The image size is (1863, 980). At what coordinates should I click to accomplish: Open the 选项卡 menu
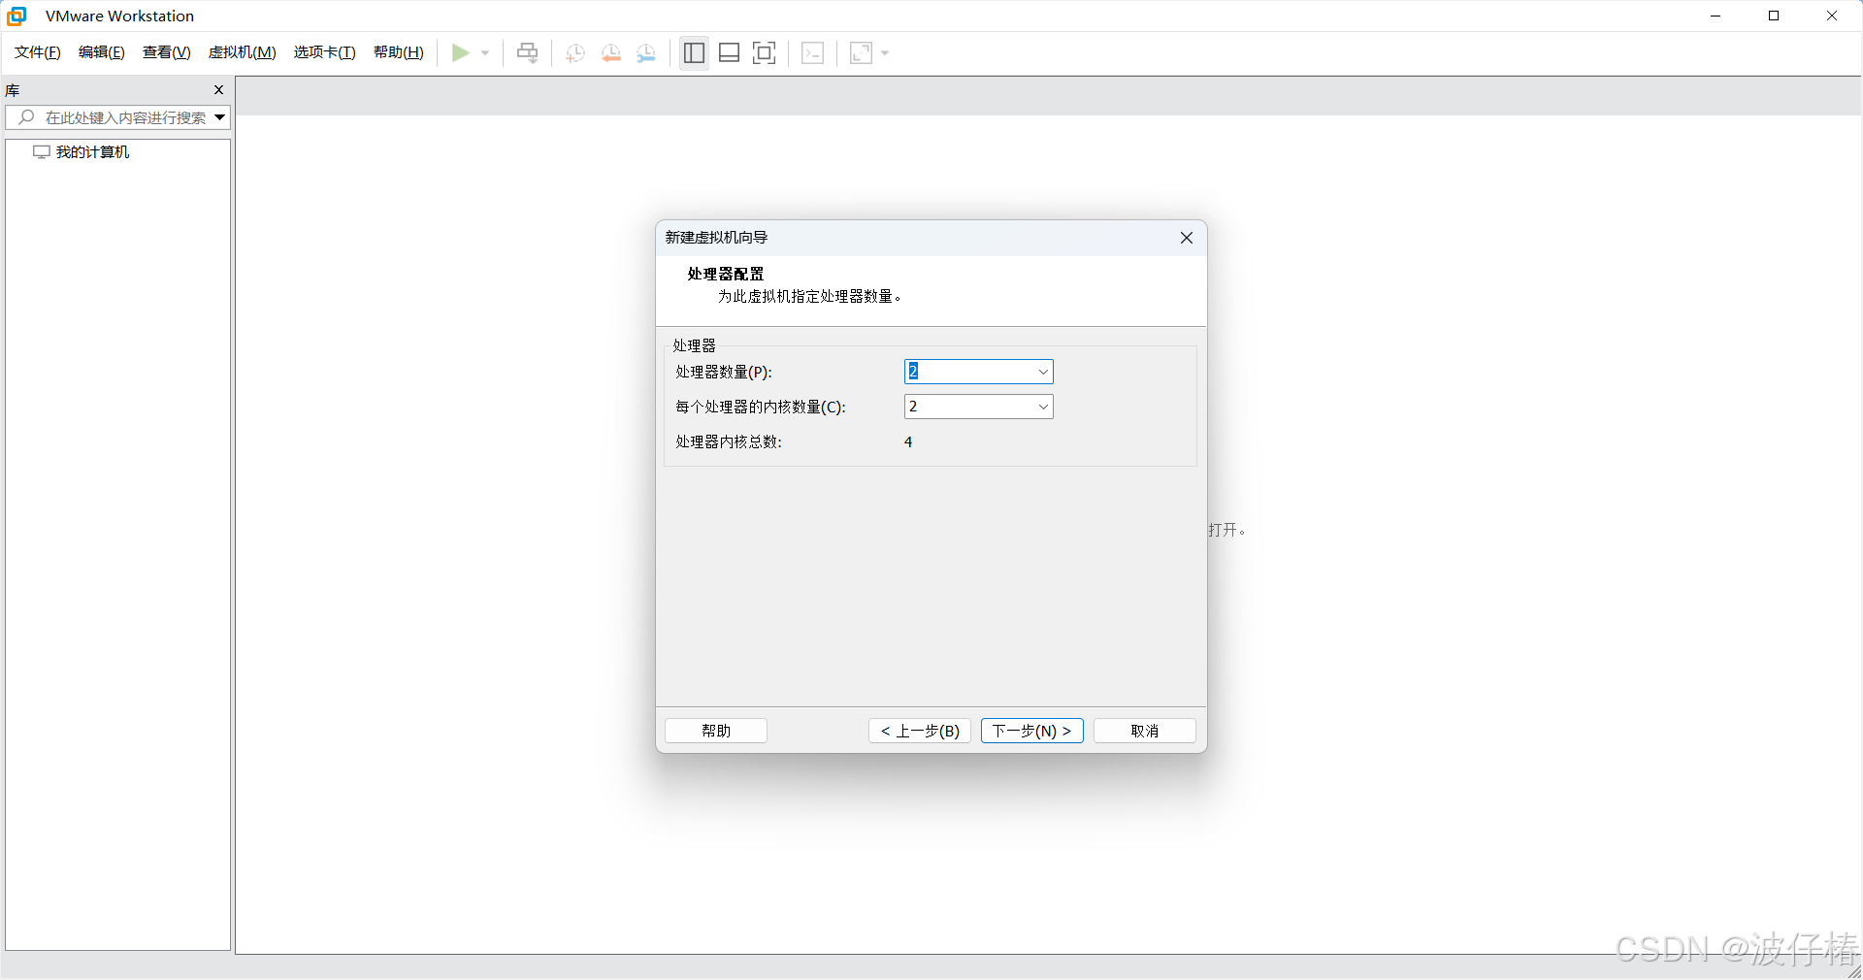click(324, 52)
